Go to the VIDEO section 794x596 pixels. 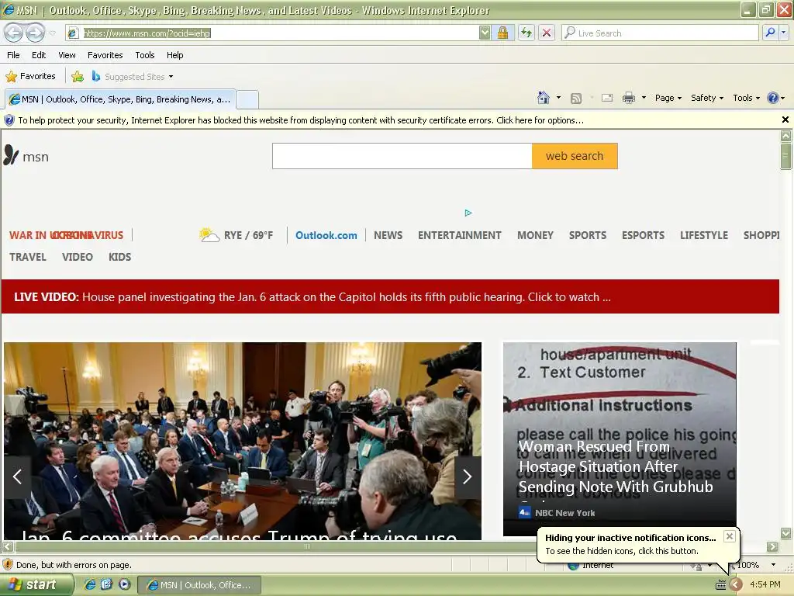click(78, 257)
